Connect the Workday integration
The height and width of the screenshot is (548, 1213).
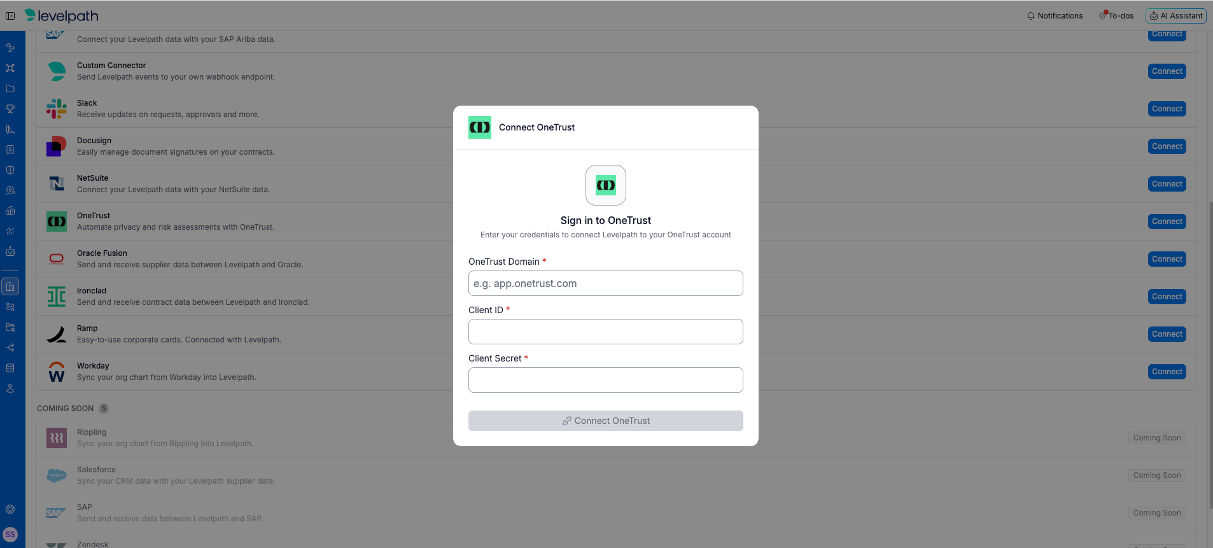pyautogui.click(x=1167, y=372)
